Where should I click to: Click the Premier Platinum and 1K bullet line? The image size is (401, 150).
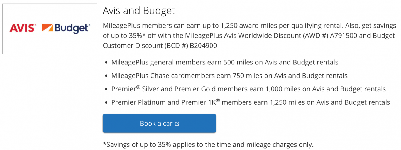pyautogui.click(x=250, y=102)
